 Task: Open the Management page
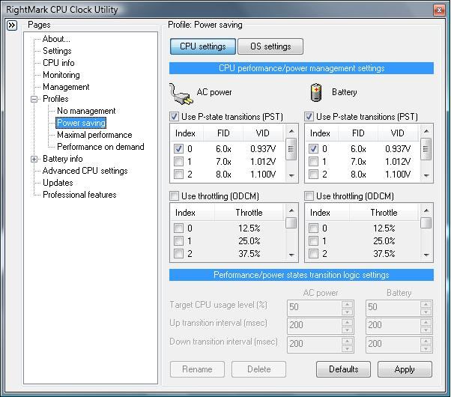pyautogui.click(x=66, y=87)
